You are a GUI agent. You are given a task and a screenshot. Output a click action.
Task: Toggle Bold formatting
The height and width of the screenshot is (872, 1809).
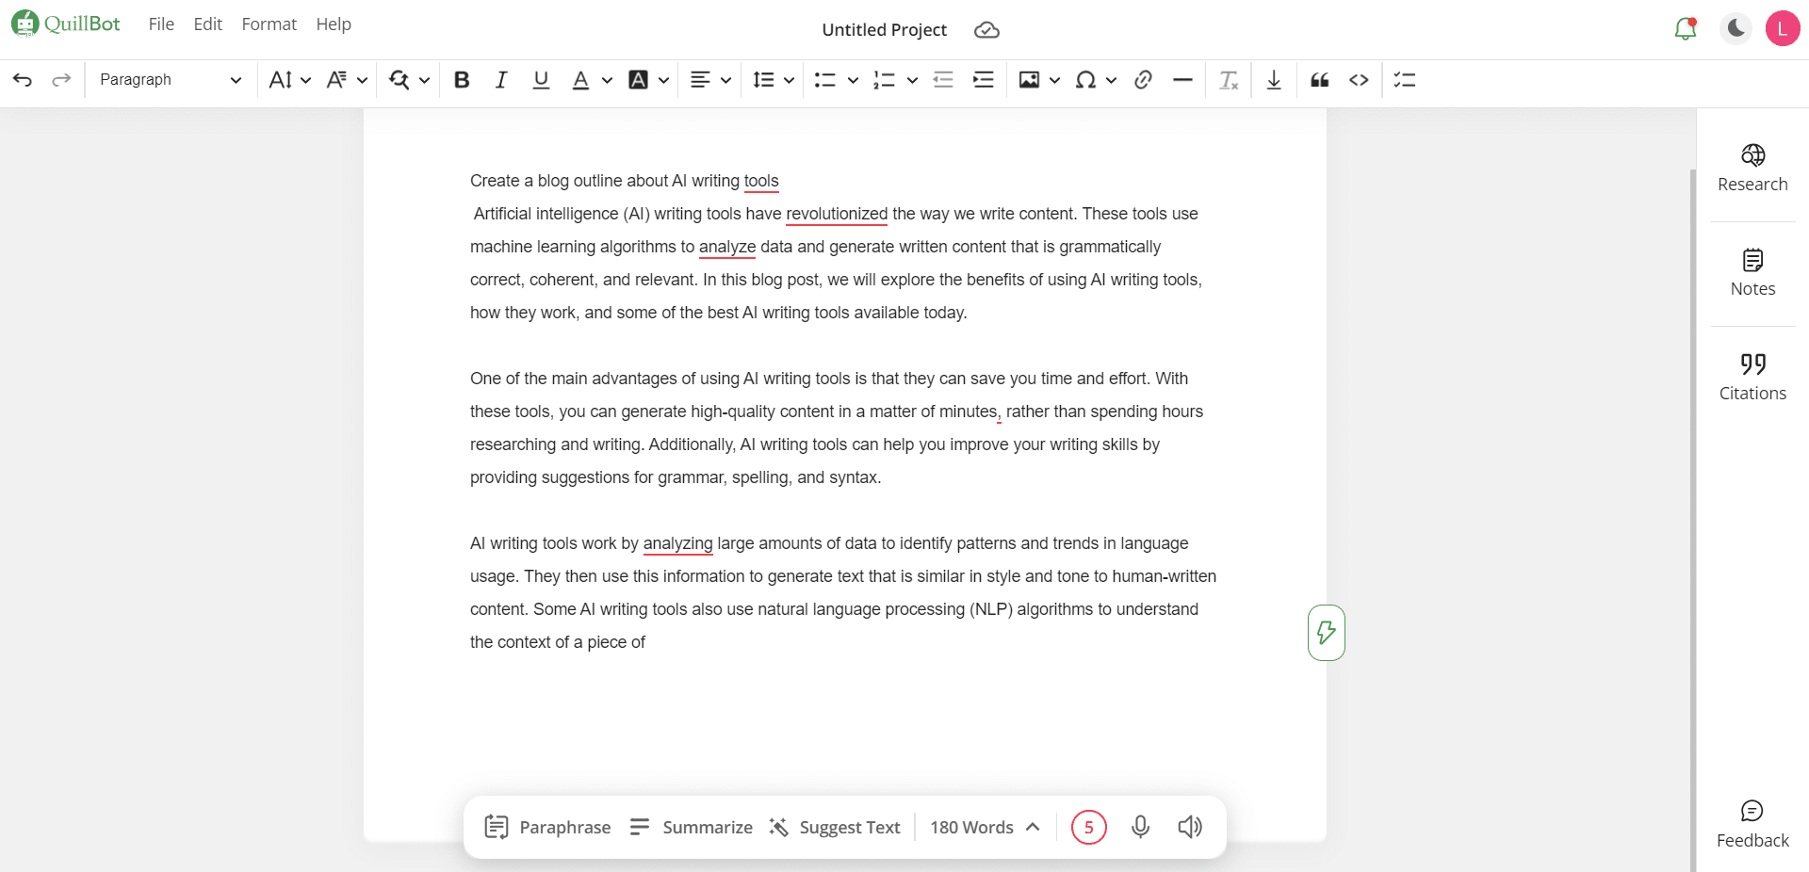click(462, 80)
